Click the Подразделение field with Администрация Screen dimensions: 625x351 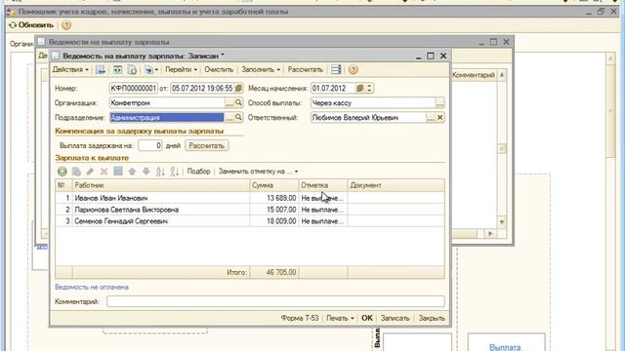[x=167, y=117]
